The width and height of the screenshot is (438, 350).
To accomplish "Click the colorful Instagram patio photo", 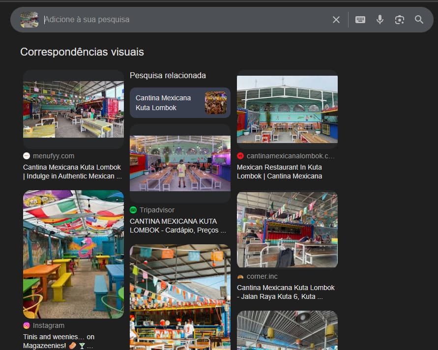I will [73, 254].
